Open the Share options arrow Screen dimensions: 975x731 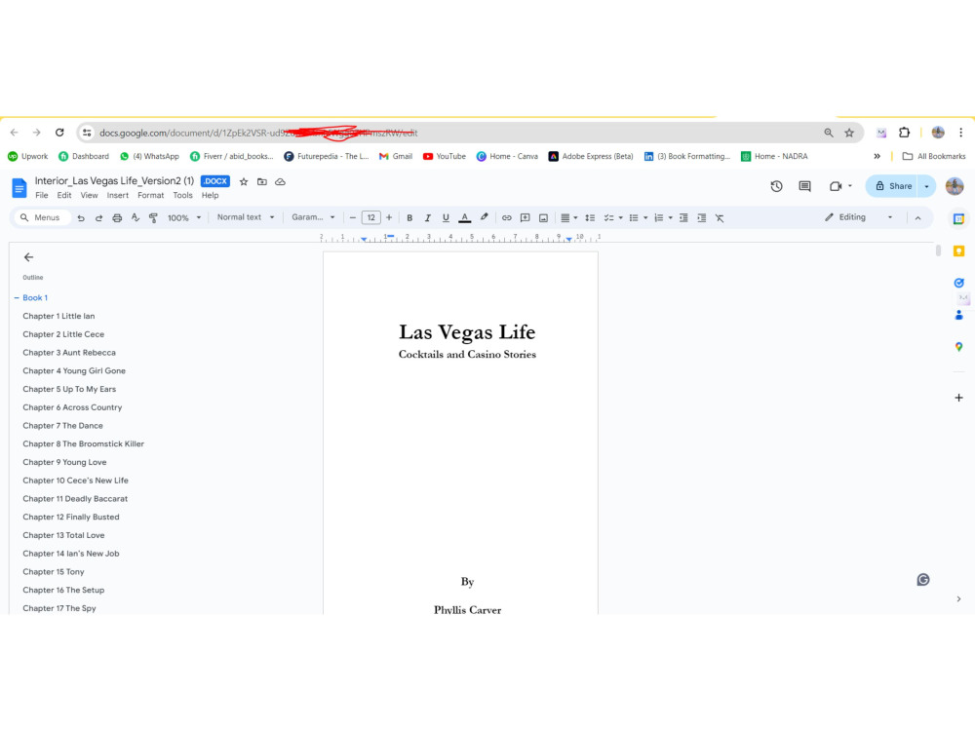pyautogui.click(x=926, y=186)
